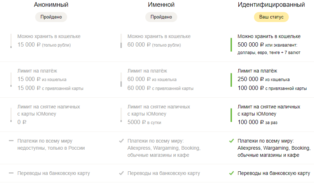Select the 'Именной' column heading
The height and width of the screenshot is (187, 314).
coord(161,5)
